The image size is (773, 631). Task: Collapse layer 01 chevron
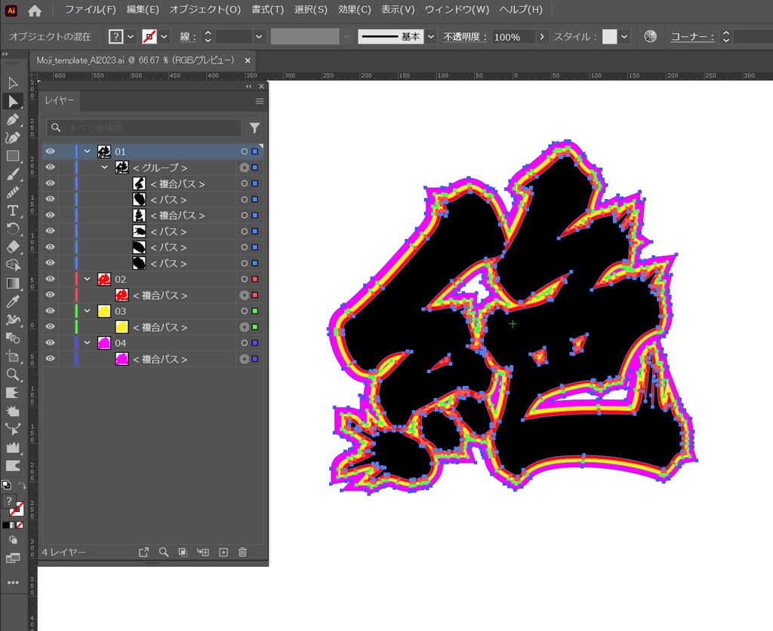point(88,151)
